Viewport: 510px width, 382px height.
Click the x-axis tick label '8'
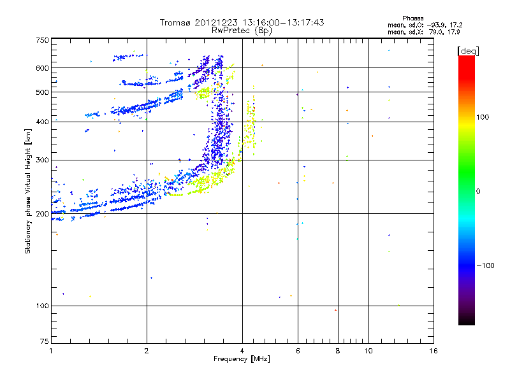(338, 351)
